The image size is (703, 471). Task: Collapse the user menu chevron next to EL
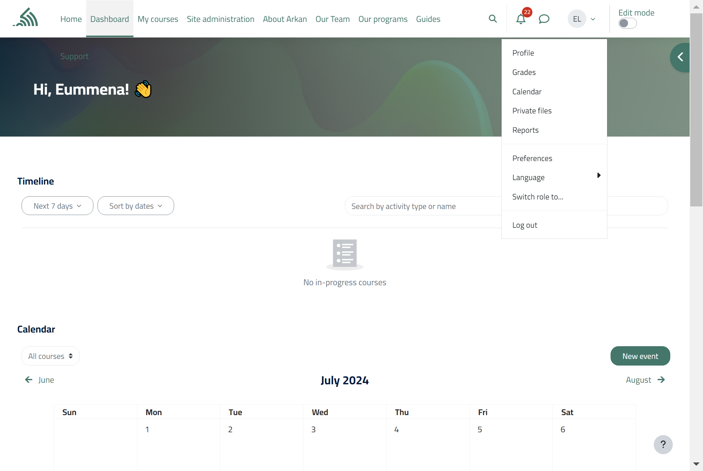[x=593, y=19]
